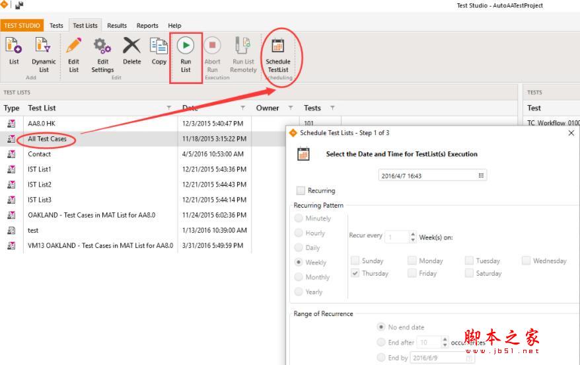
Task: Open Edit List pencil tool
Action: [x=73, y=46]
